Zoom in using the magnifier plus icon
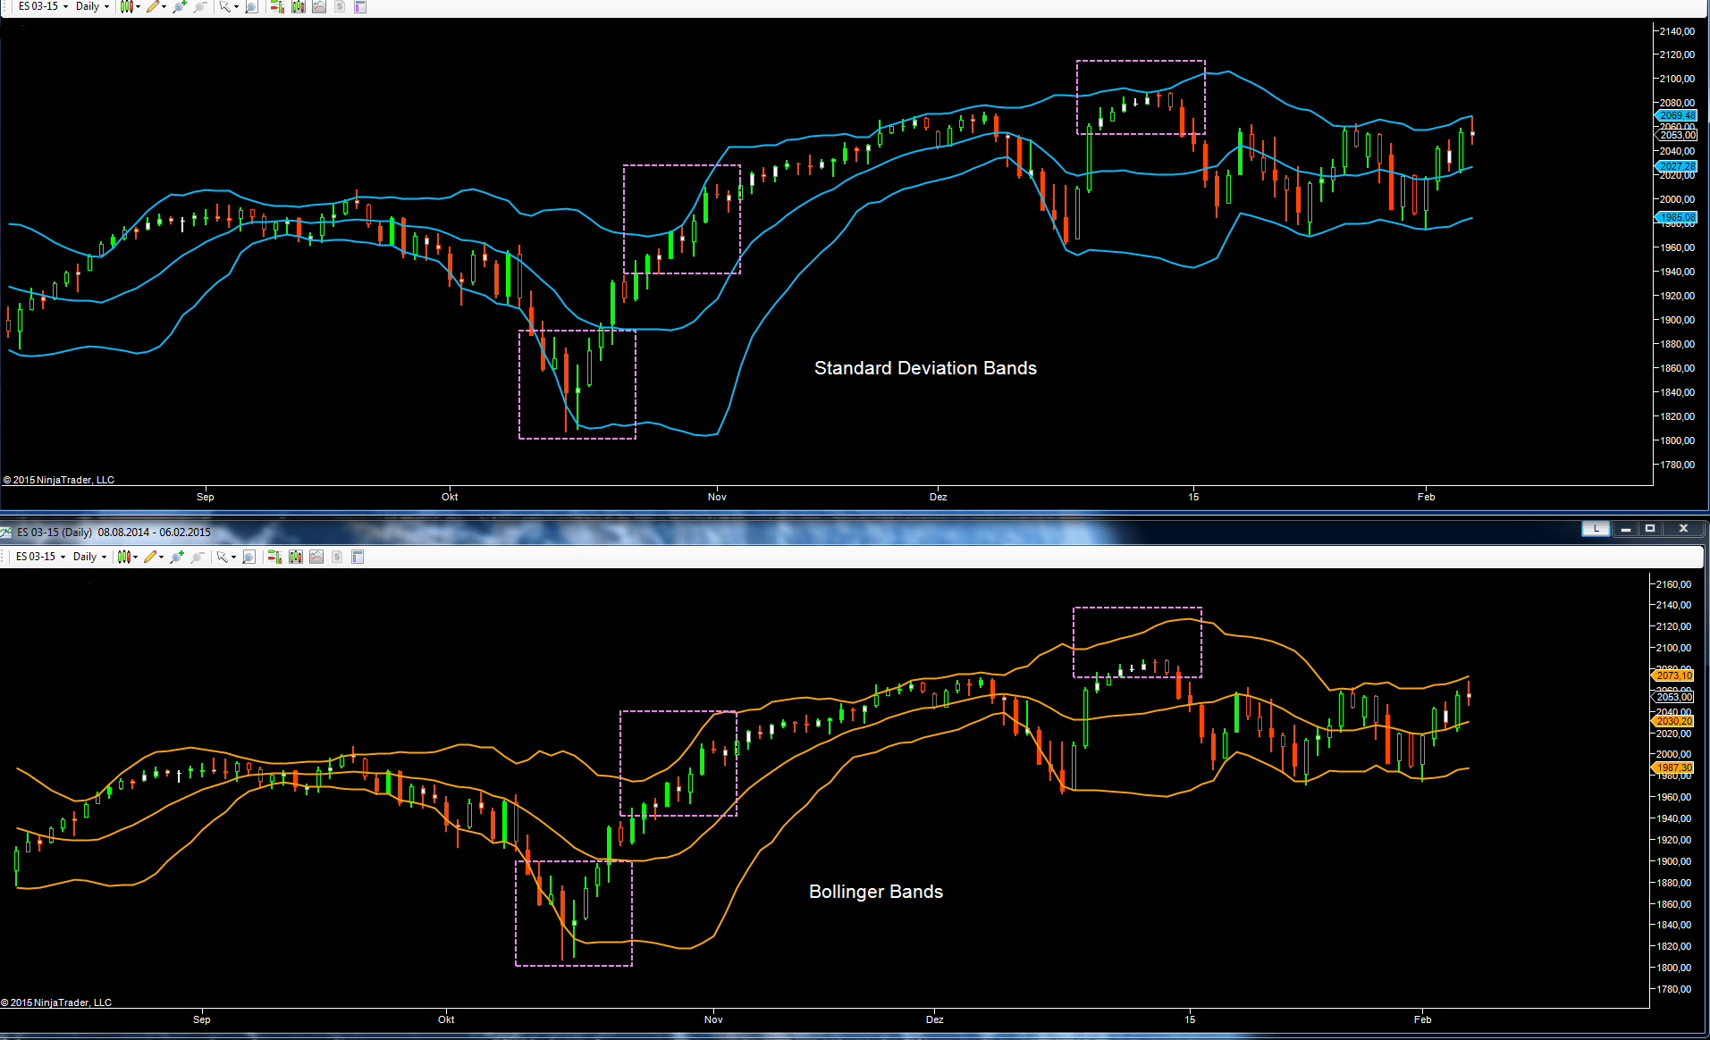The width and height of the screenshot is (1710, 1040). pos(178,6)
